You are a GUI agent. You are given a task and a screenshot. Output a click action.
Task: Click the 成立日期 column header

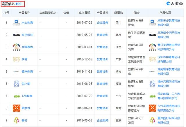point(84,13)
